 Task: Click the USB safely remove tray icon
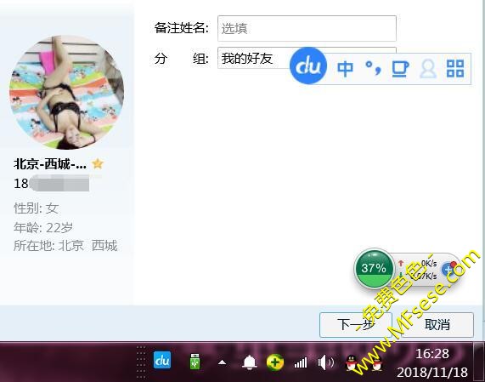coord(195,362)
